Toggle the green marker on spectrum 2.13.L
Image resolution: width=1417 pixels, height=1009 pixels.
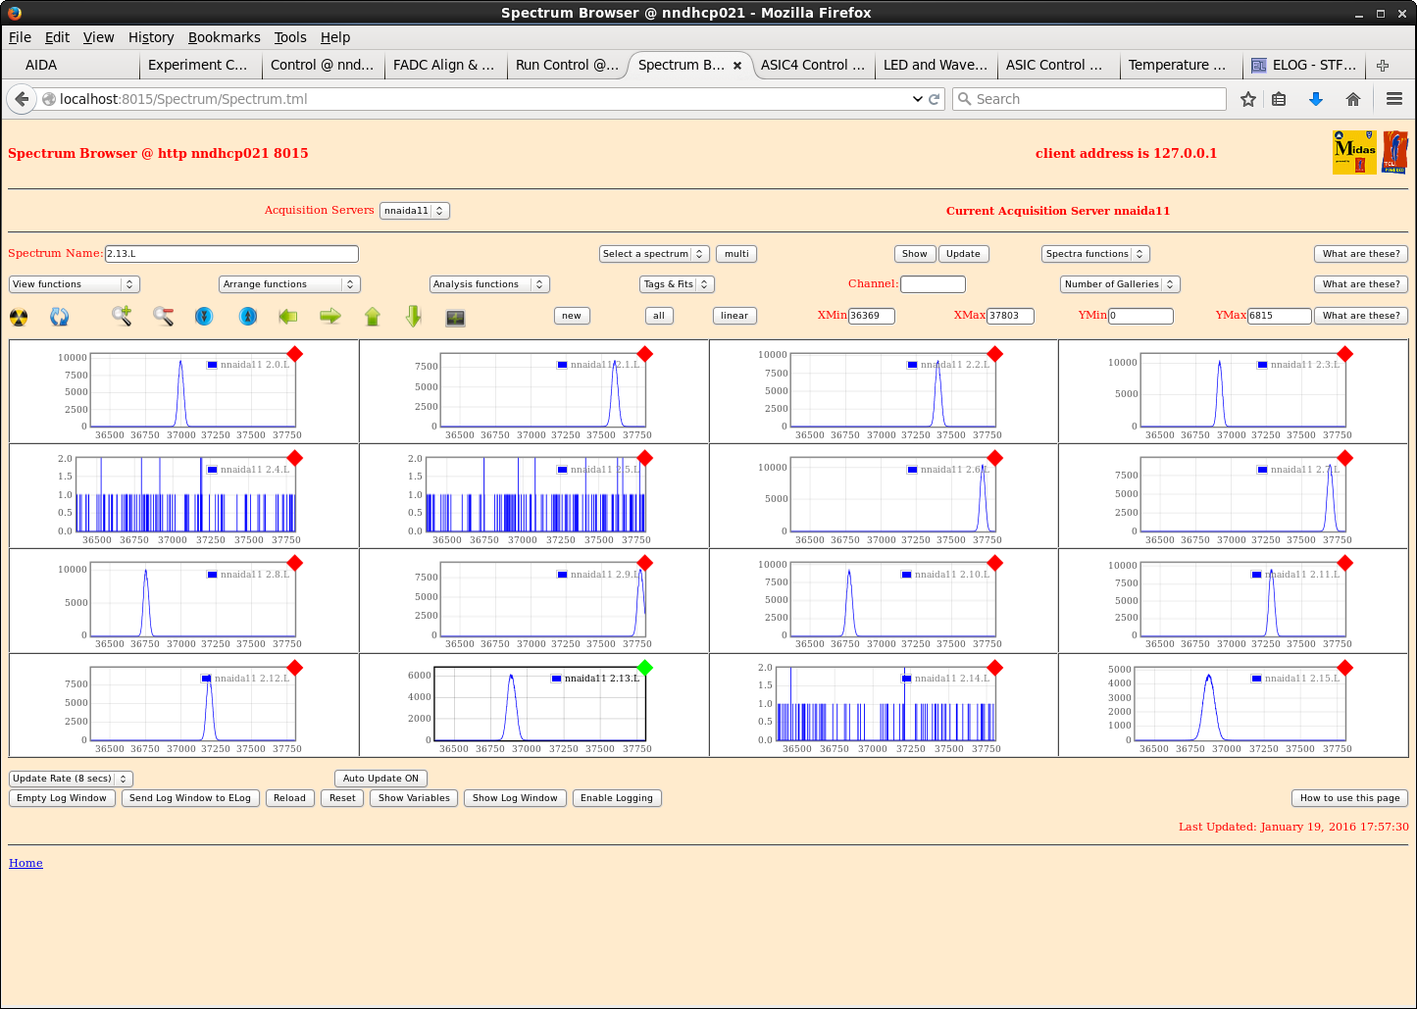644,668
